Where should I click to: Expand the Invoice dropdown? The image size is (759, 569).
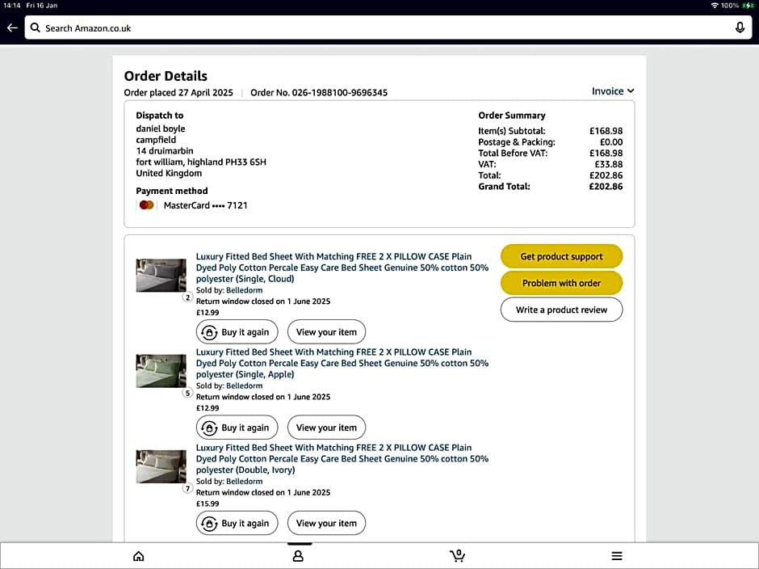[x=613, y=91]
